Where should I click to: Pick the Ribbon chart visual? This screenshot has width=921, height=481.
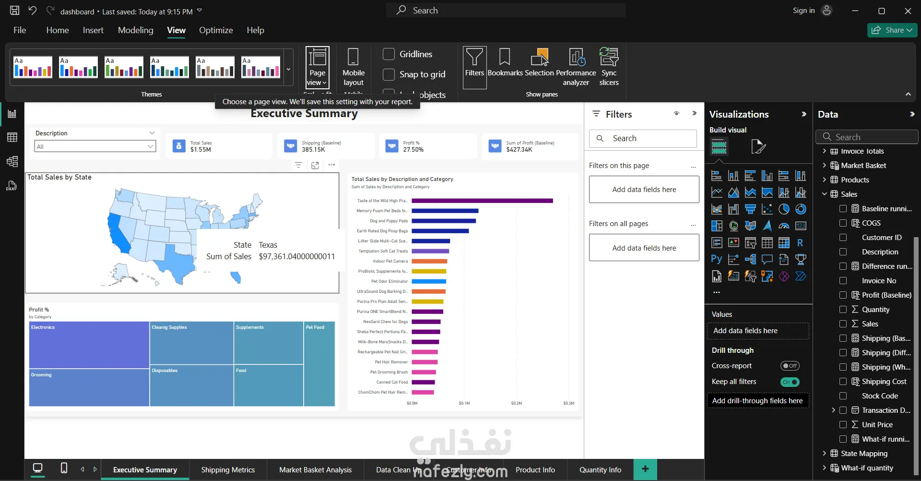tap(717, 209)
